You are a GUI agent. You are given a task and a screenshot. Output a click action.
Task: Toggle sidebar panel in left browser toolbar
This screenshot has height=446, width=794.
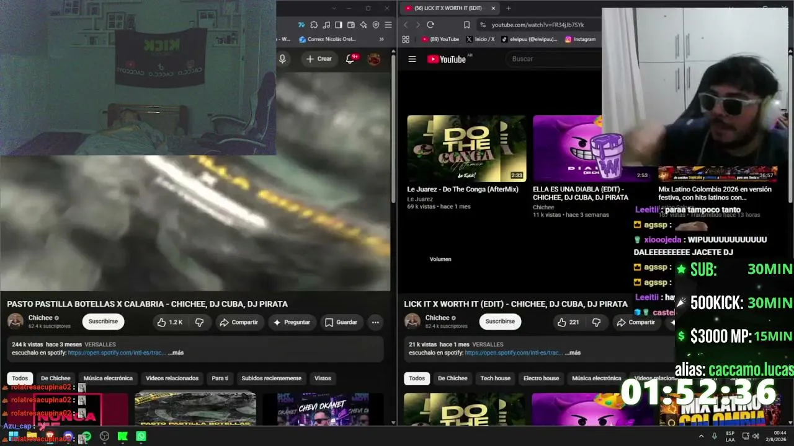coord(339,25)
